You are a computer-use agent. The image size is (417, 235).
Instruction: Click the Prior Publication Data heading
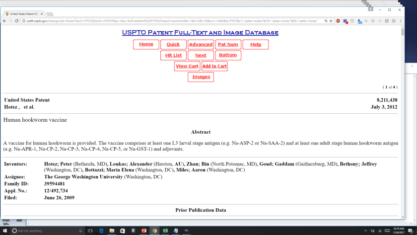point(201,210)
